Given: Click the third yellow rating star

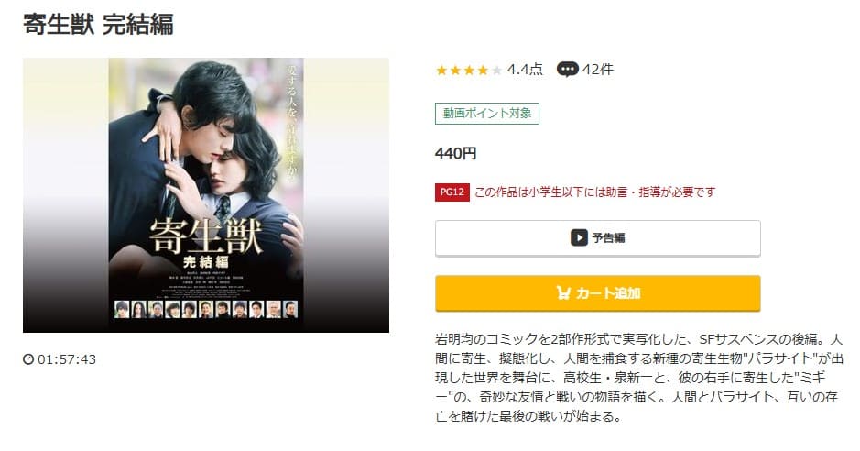Looking at the screenshot, I should click(469, 70).
